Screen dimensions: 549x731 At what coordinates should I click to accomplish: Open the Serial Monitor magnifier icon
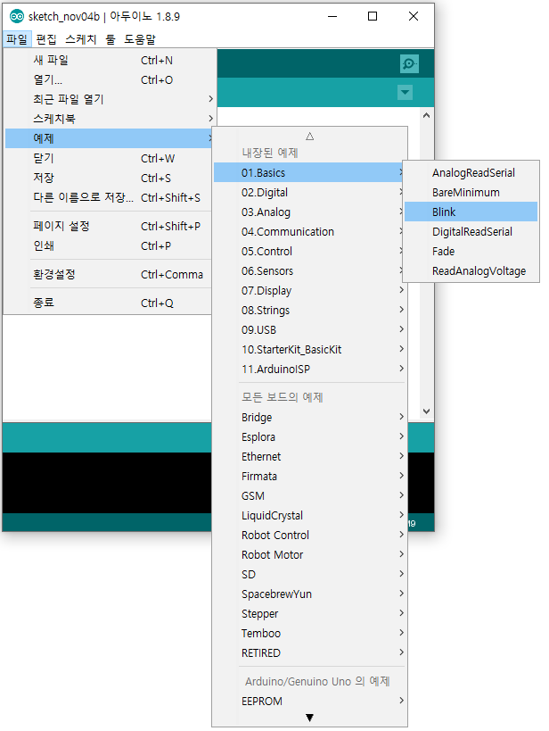point(409,64)
